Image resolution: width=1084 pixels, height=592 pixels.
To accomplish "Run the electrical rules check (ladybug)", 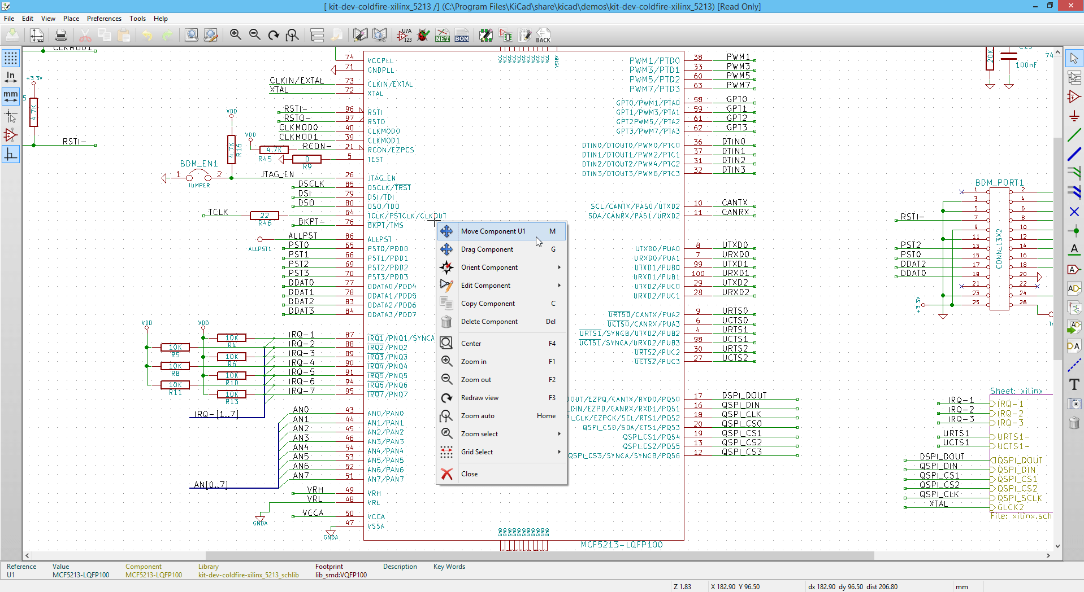I will tap(423, 36).
